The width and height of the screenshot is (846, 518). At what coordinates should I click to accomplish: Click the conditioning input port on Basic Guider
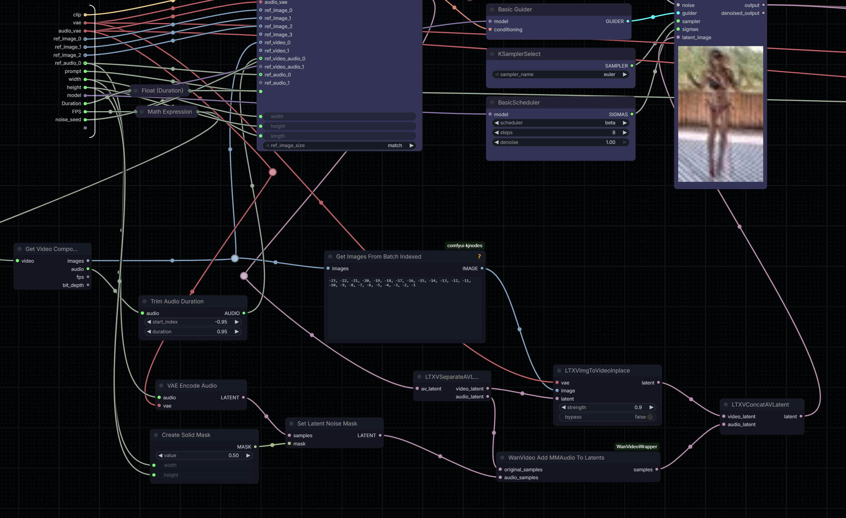pos(490,29)
